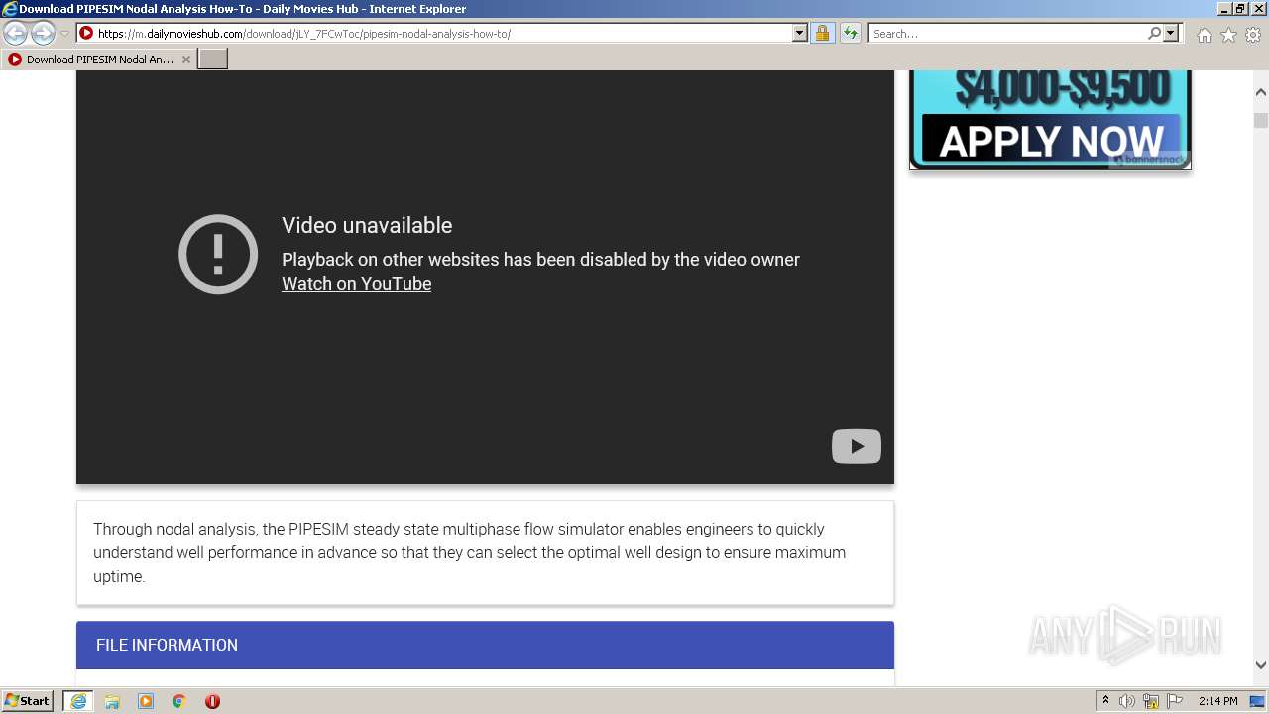Open the Home page icon
Viewport: 1269px width, 714px height.
tap(1204, 35)
